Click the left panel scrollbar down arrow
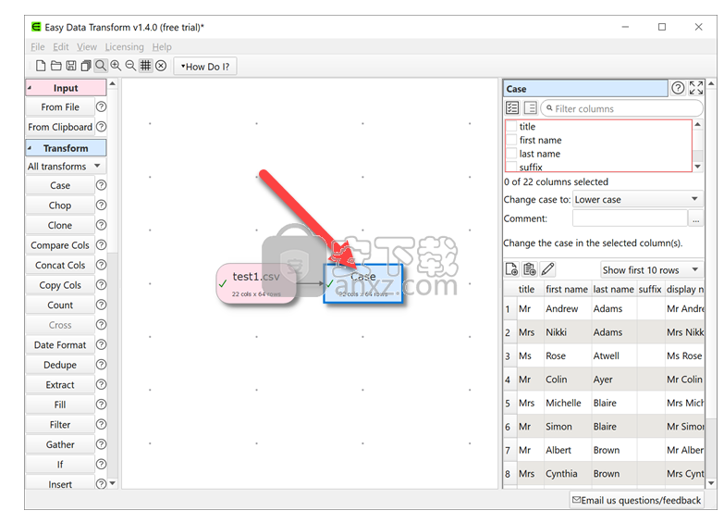This screenshot has height=523, width=724. (x=112, y=484)
